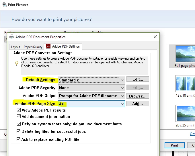Viewport: 195px width, 156px height.
Task: Uncheck Rely on system fonts only
Action: pyautogui.click(x=19, y=124)
